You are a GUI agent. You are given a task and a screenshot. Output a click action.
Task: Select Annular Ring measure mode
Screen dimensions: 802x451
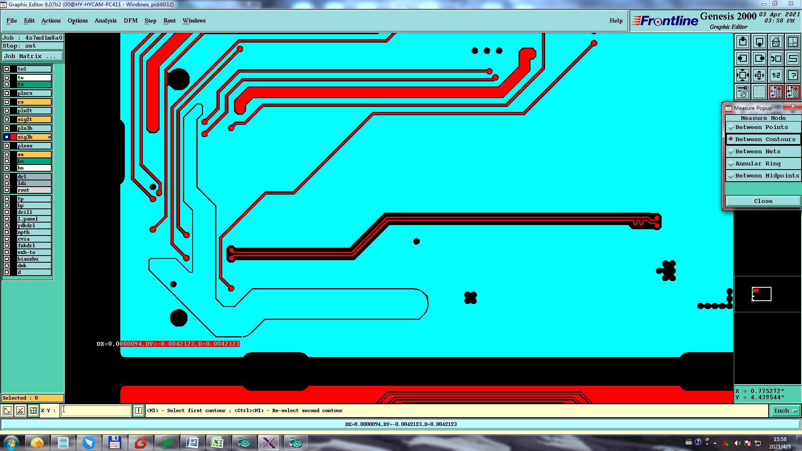click(758, 164)
